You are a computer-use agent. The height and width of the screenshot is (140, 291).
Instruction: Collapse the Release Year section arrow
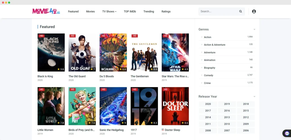point(254,97)
